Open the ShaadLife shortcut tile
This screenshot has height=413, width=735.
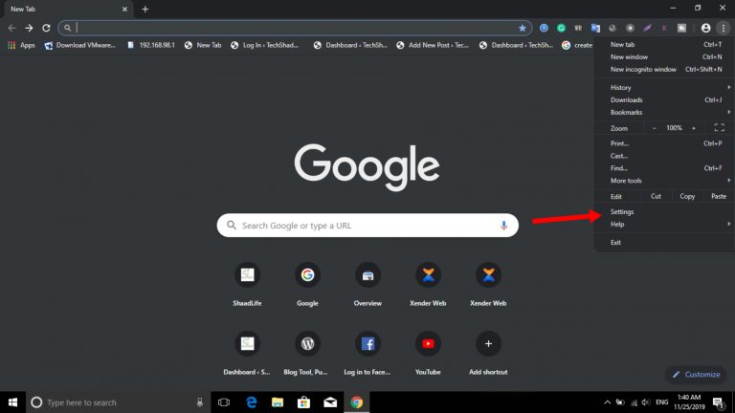coord(247,284)
